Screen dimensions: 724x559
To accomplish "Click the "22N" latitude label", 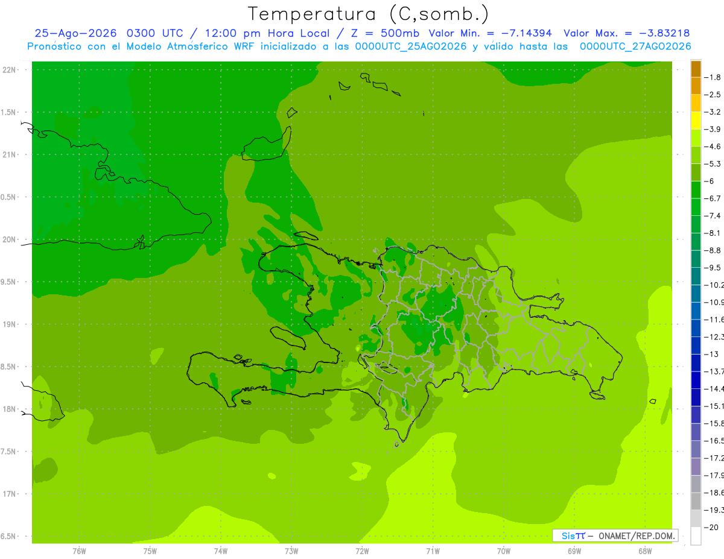I will click(x=10, y=70).
